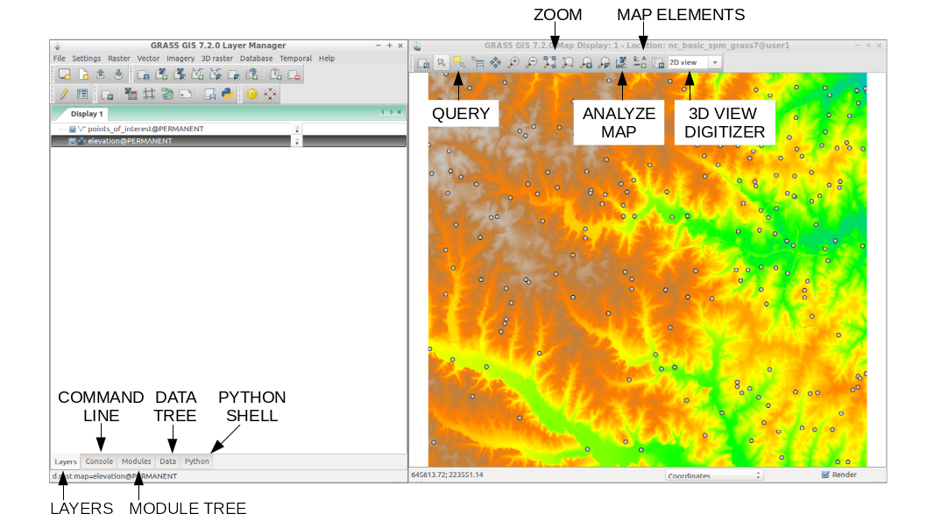Switch to the Console tab
This screenshot has width=927, height=521.
(99, 461)
